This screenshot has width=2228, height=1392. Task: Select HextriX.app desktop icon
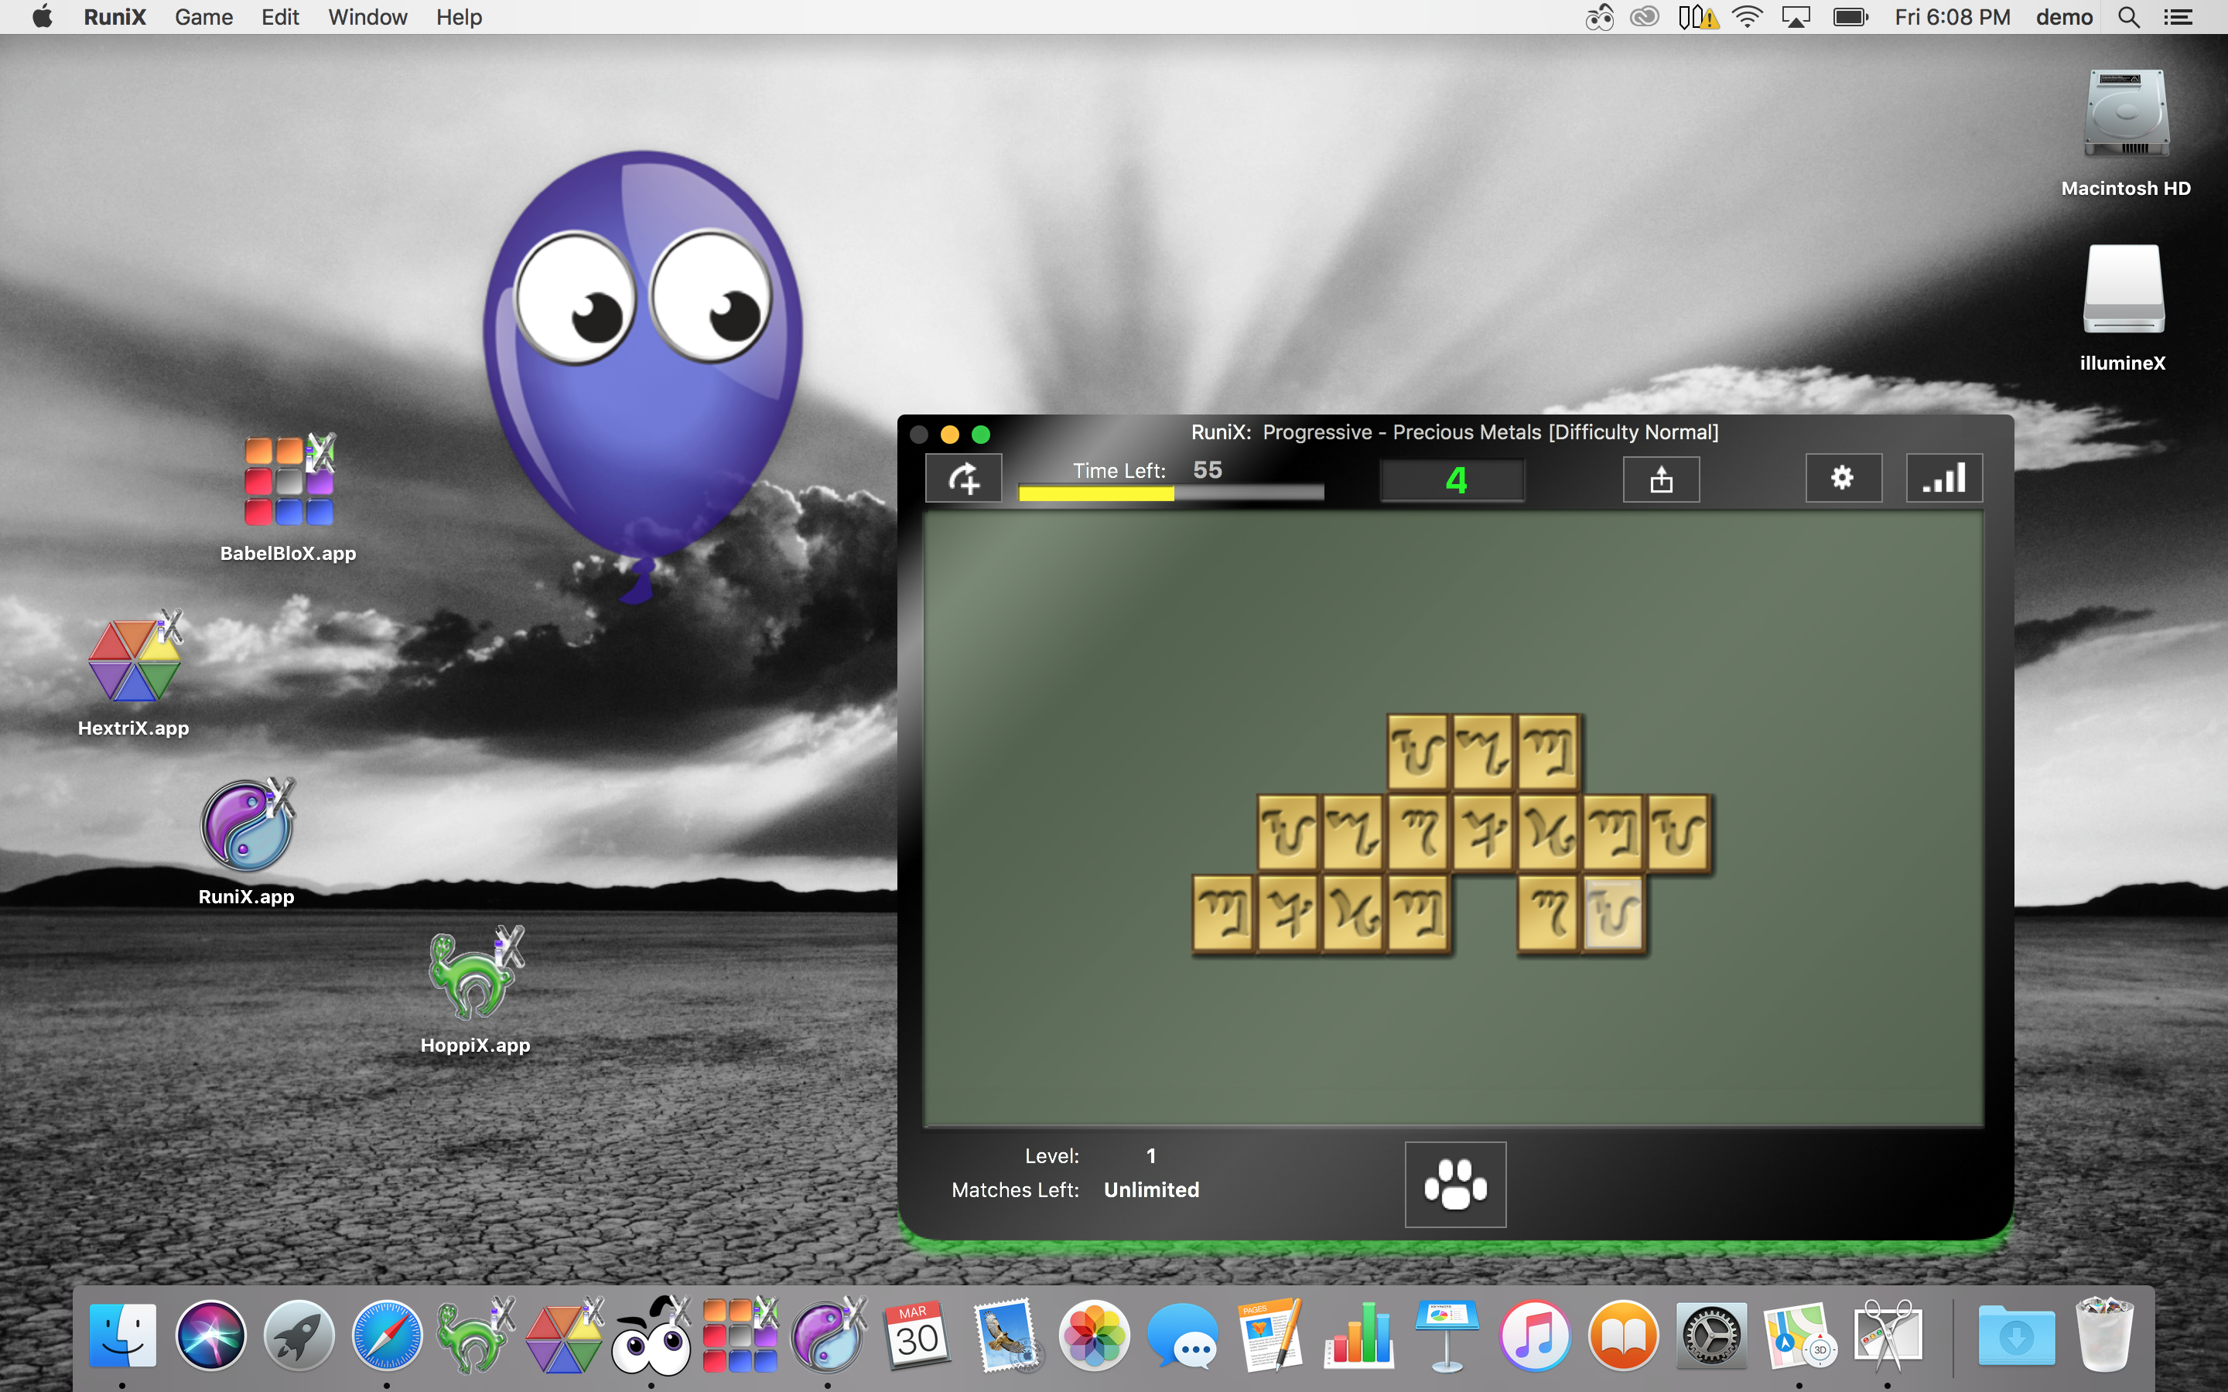tap(135, 673)
